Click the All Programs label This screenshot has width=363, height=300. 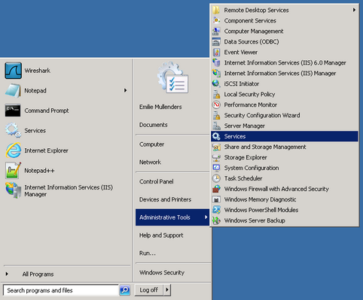(38, 274)
